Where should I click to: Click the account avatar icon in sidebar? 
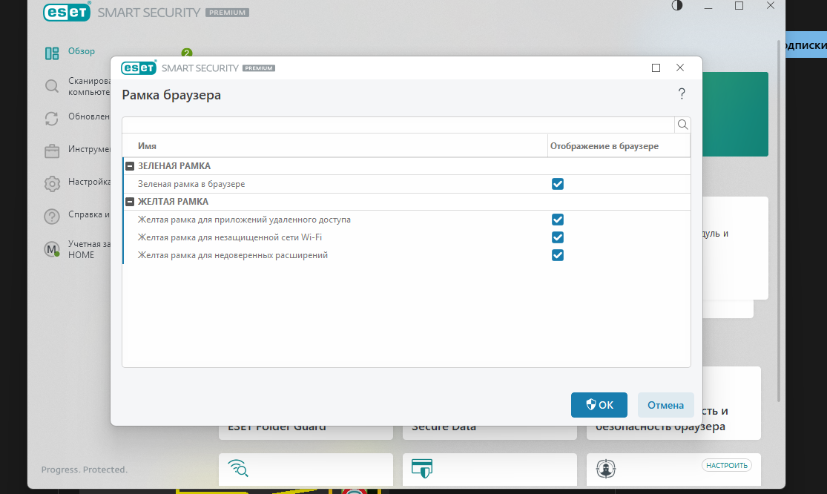pos(52,249)
